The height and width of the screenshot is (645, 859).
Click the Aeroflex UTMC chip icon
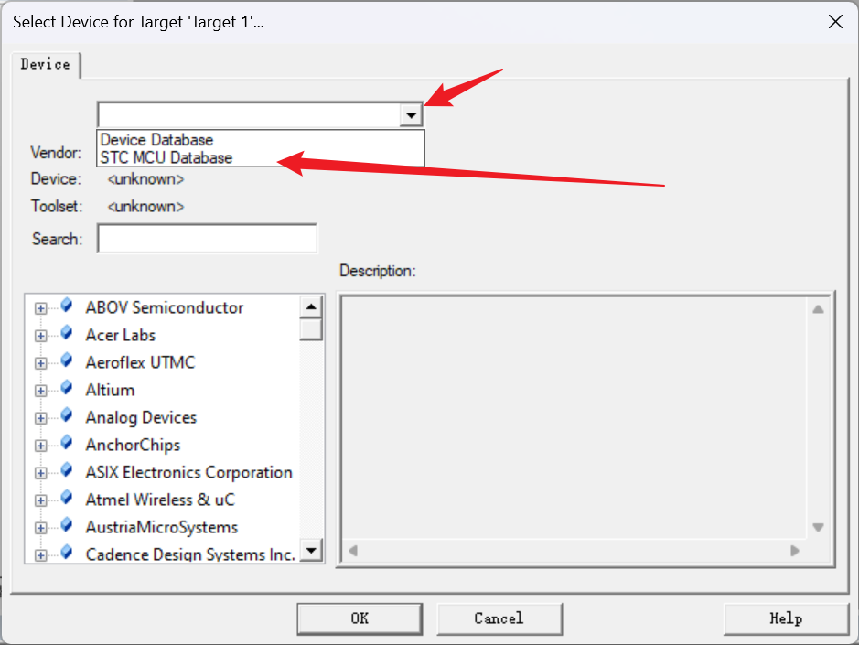pos(66,360)
